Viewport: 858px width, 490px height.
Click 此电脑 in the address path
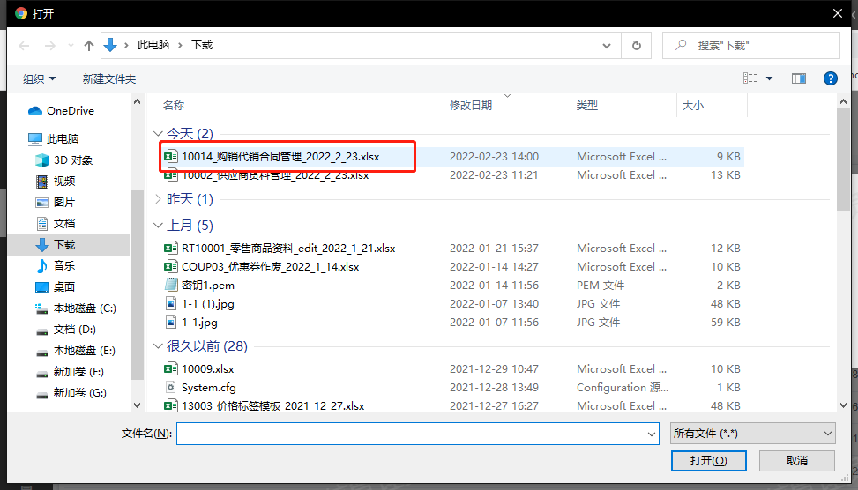pos(153,45)
